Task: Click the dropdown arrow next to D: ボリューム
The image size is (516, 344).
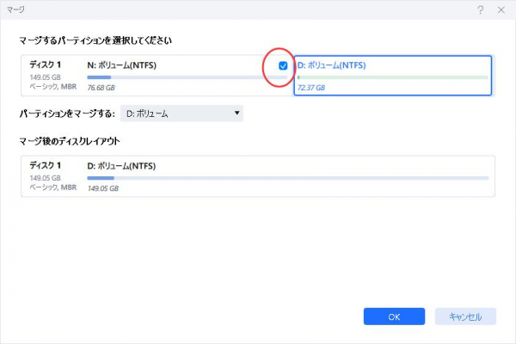Action: [x=236, y=114]
